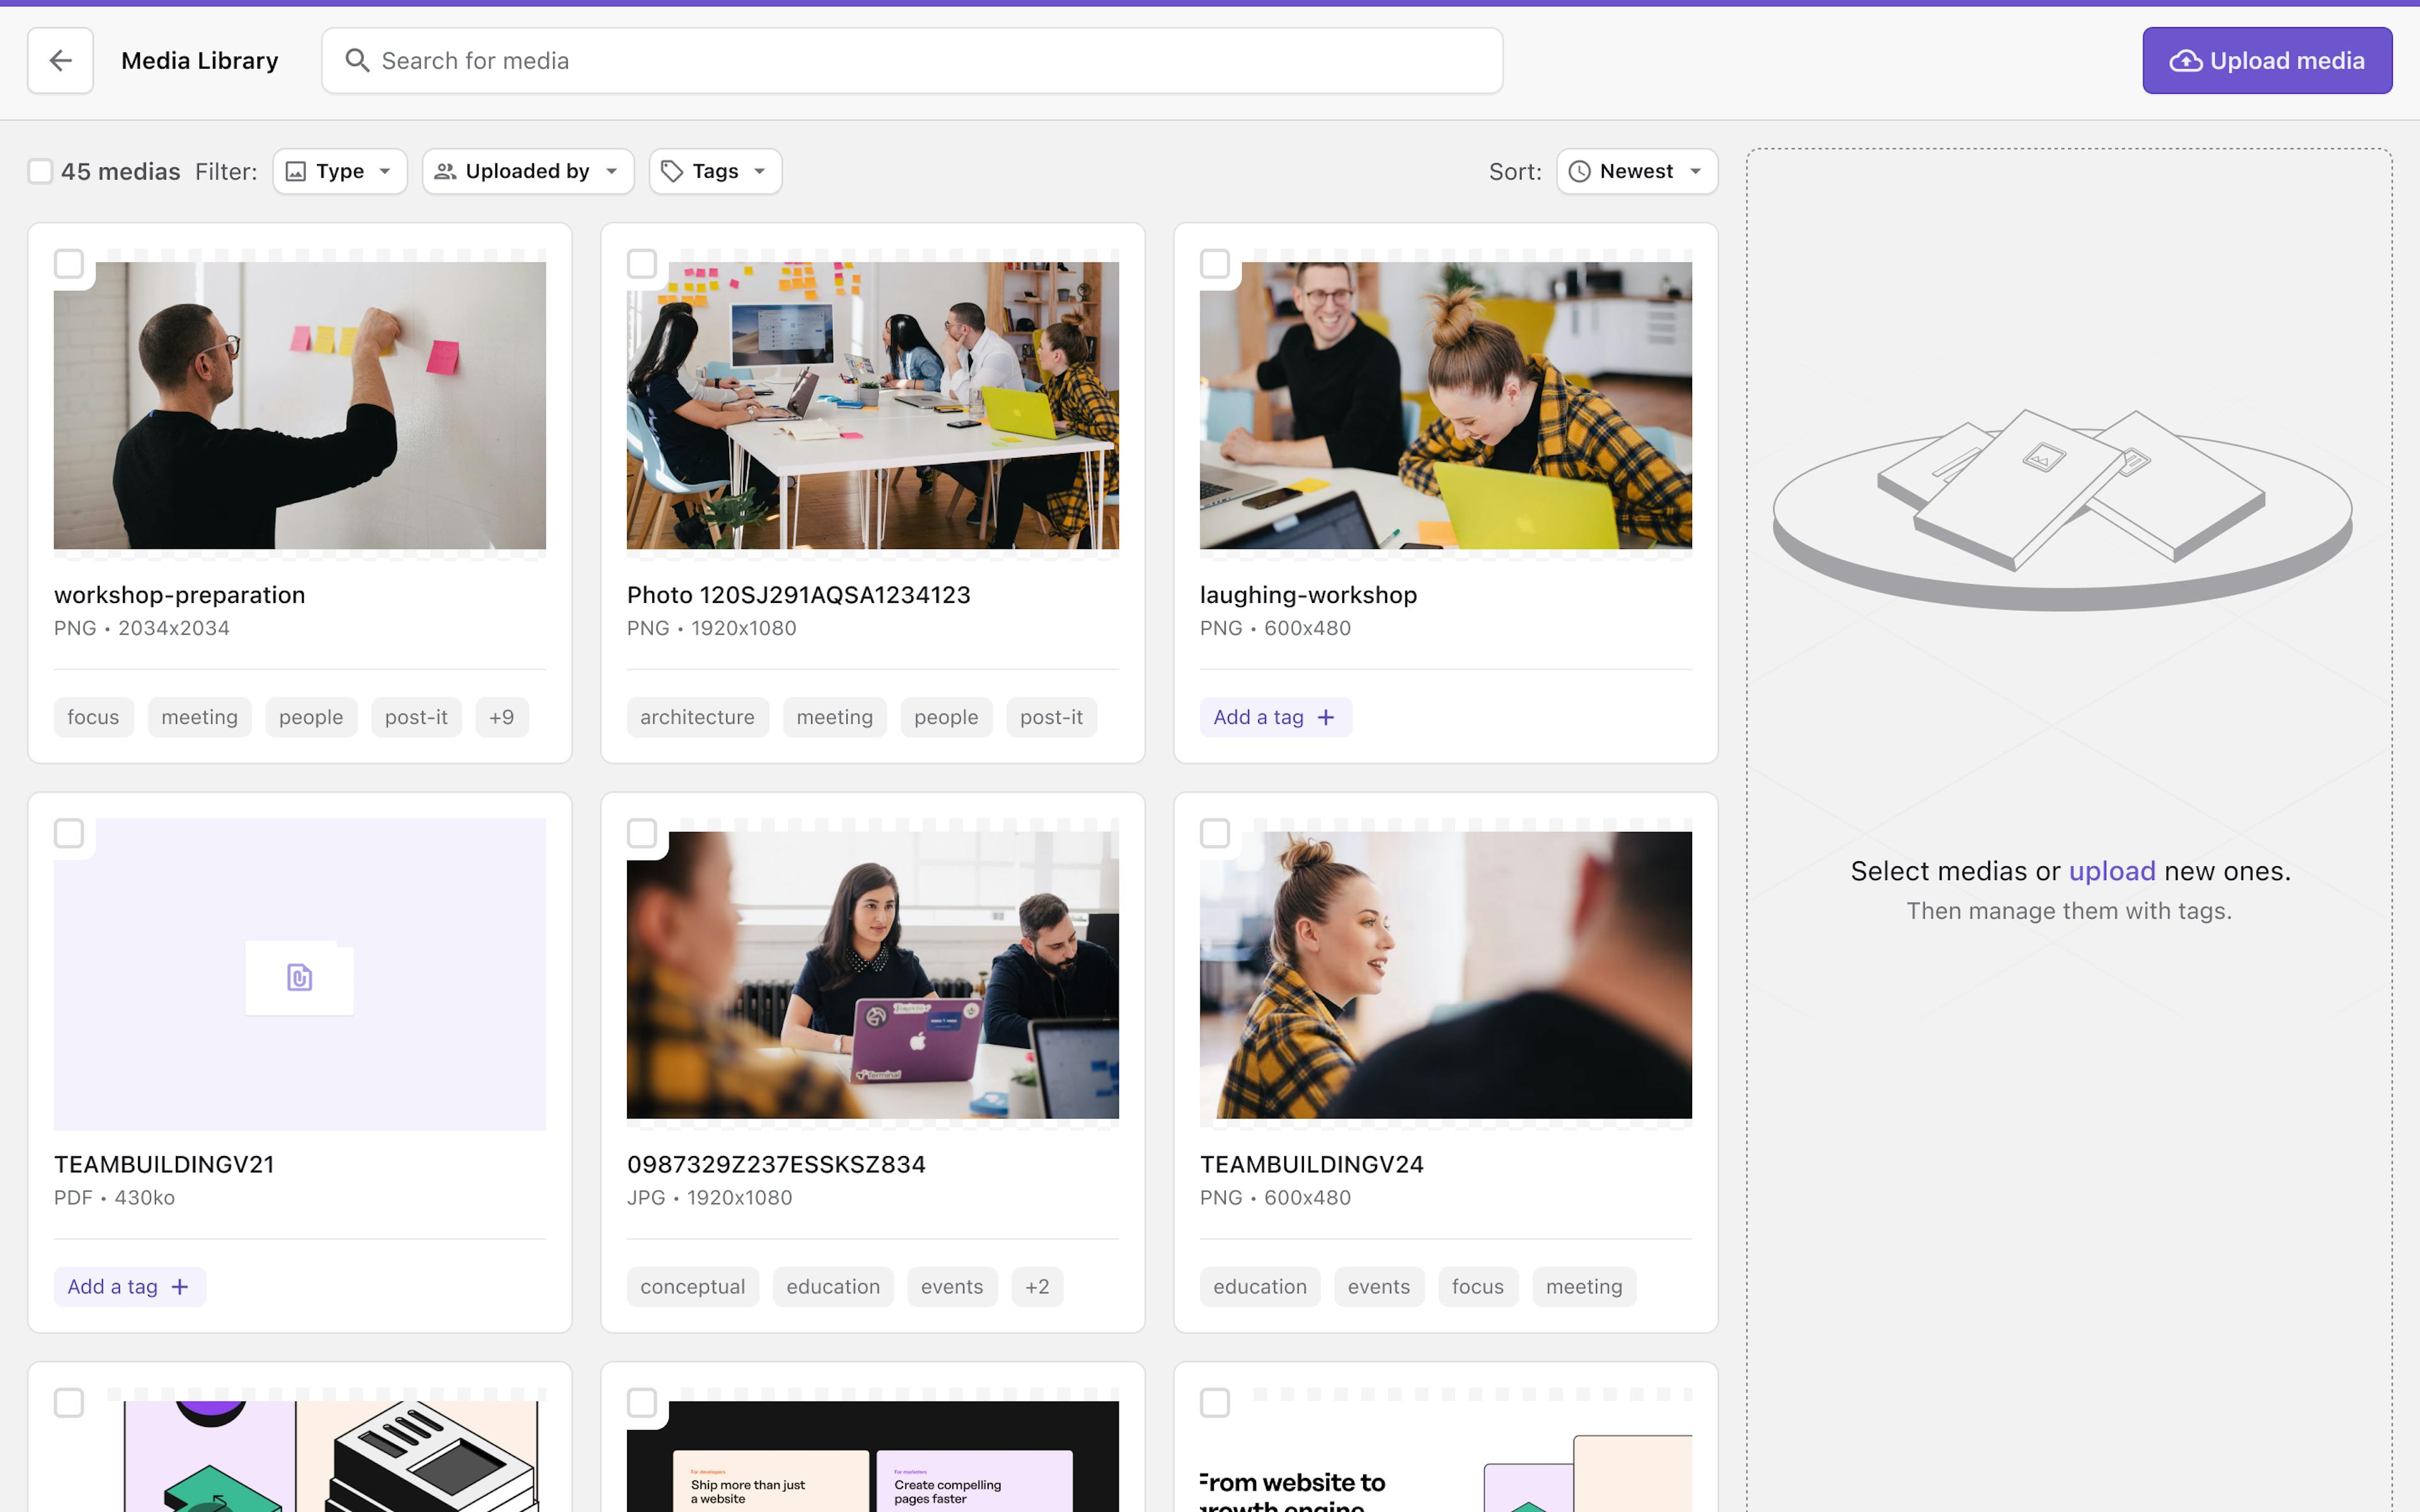Add a tag to TEAMBUILDINGV21

point(130,1287)
